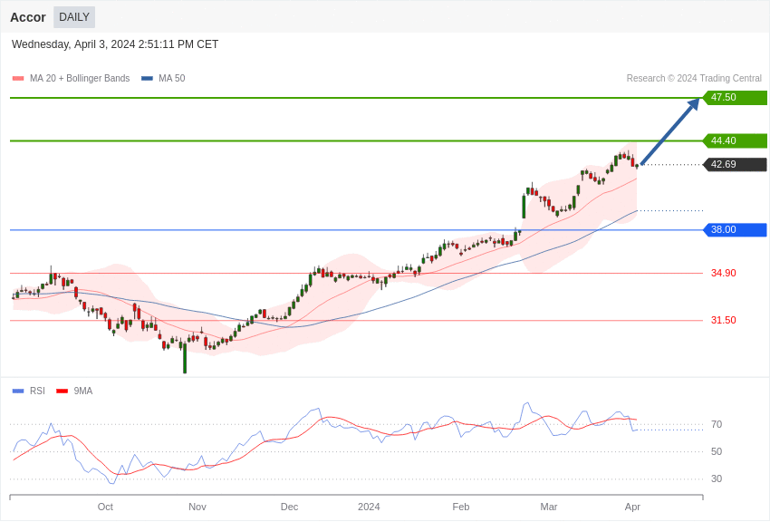The height and width of the screenshot is (522, 770).
Task: Click the chart date and time stamp
Action: pos(115,44)
